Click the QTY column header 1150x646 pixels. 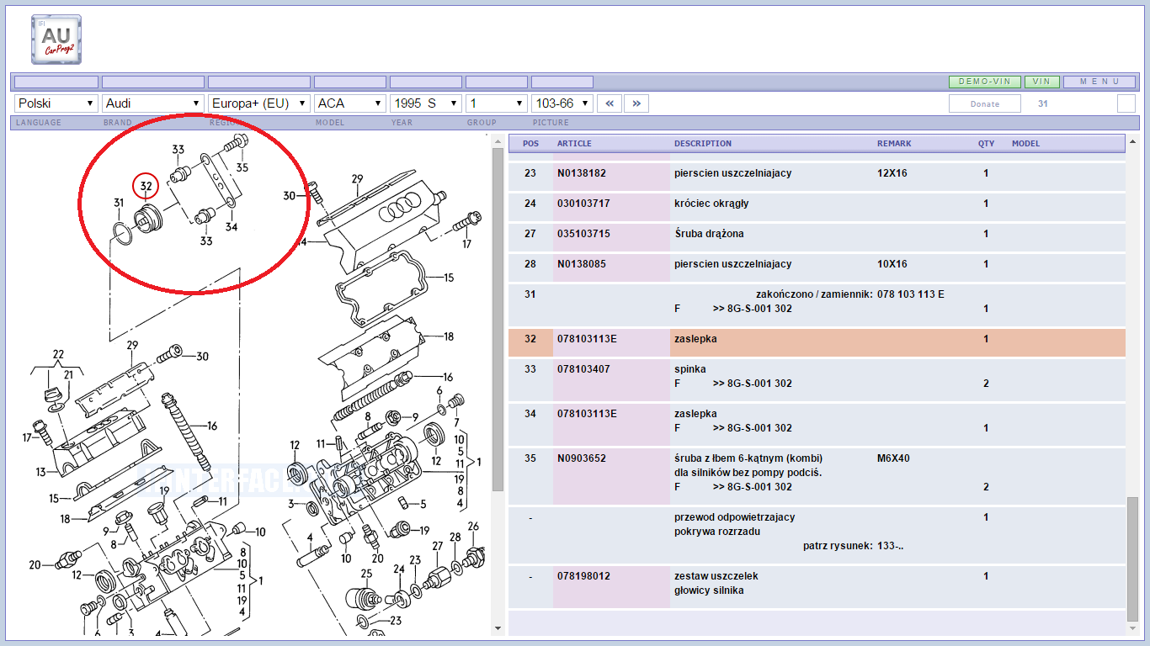click(986, 144)
